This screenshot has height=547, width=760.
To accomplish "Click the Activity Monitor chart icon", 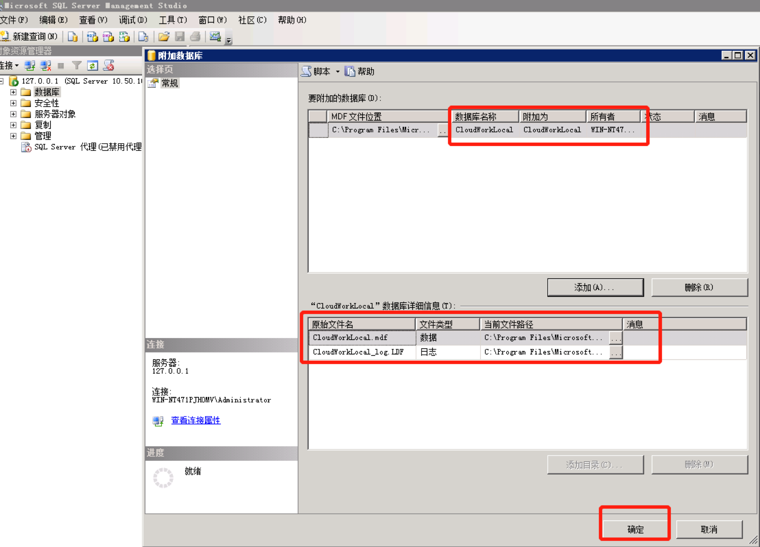I will point(215,37).
